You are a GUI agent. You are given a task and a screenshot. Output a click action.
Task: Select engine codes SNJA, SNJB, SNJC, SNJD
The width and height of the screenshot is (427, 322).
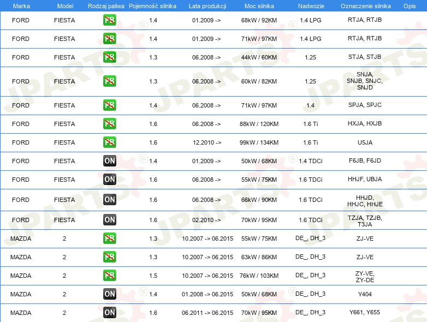[x=365, y=81]
